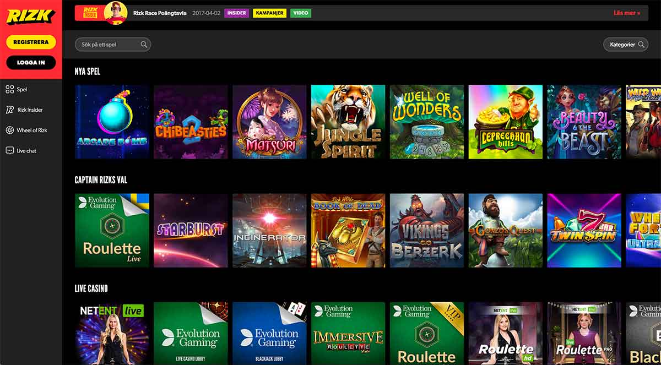Open the Live chat speech bubble icon

tap(9, 150)
